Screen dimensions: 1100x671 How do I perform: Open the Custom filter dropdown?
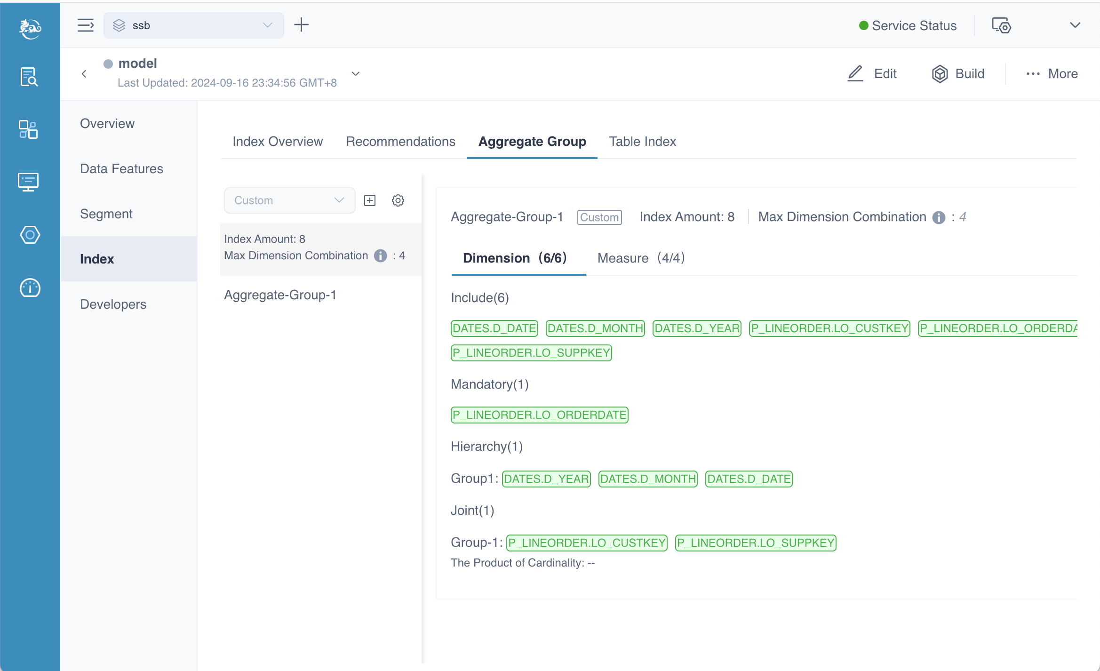coord(289,200)
